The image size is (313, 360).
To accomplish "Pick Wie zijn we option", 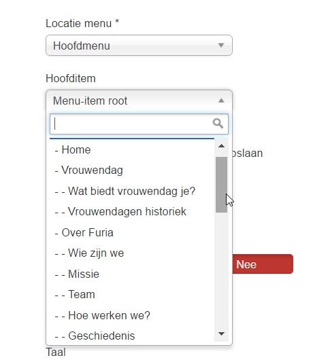I will 132,253.
